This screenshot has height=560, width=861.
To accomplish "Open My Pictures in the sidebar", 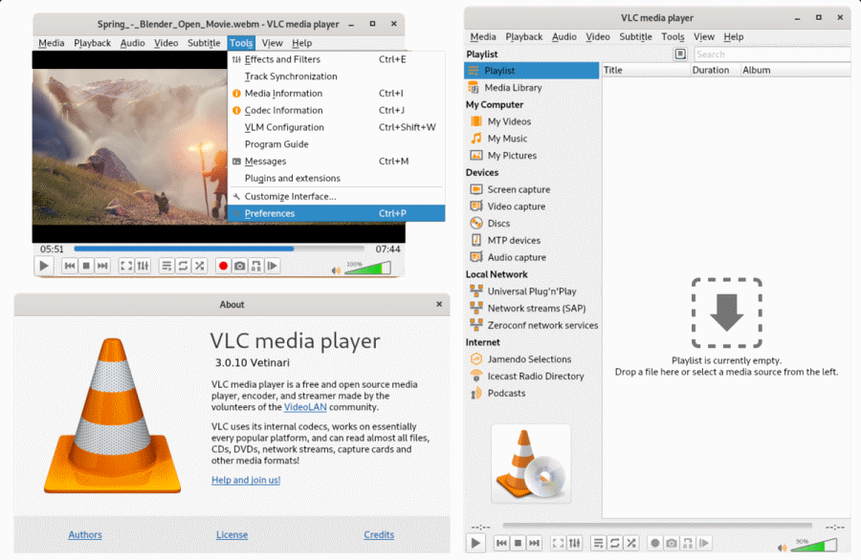I will (532, 156).
